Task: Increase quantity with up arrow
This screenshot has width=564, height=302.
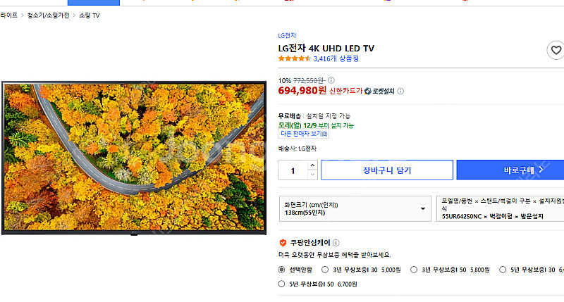Action: 312,165
